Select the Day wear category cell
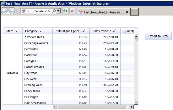 tap(37, 73)
